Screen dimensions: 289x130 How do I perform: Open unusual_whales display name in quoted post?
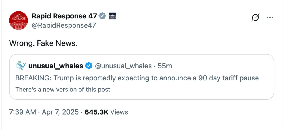pyautogui.click(x=56, y=66)
